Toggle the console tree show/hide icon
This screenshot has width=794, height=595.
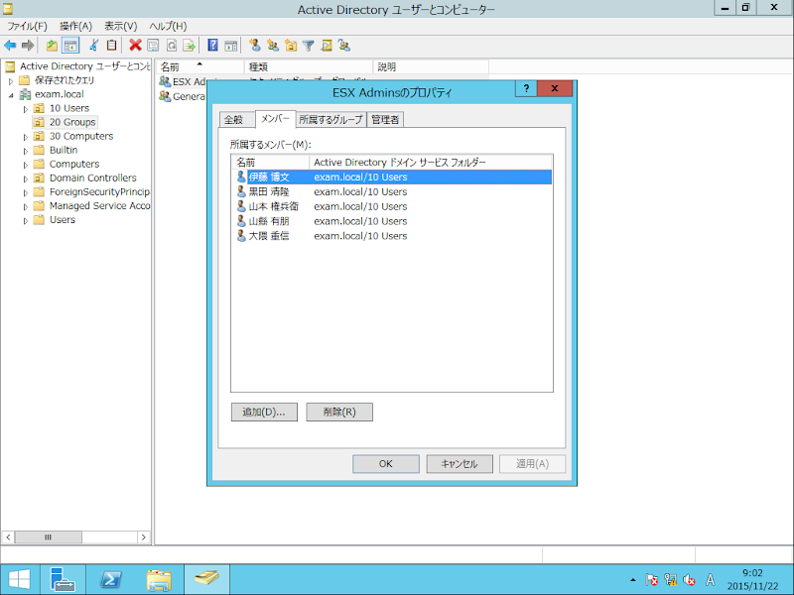[70, 46]
